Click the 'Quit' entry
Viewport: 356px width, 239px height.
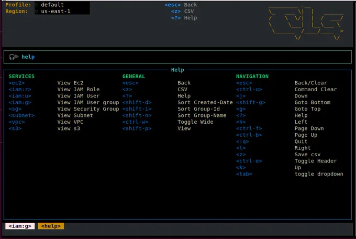point(301,142)
